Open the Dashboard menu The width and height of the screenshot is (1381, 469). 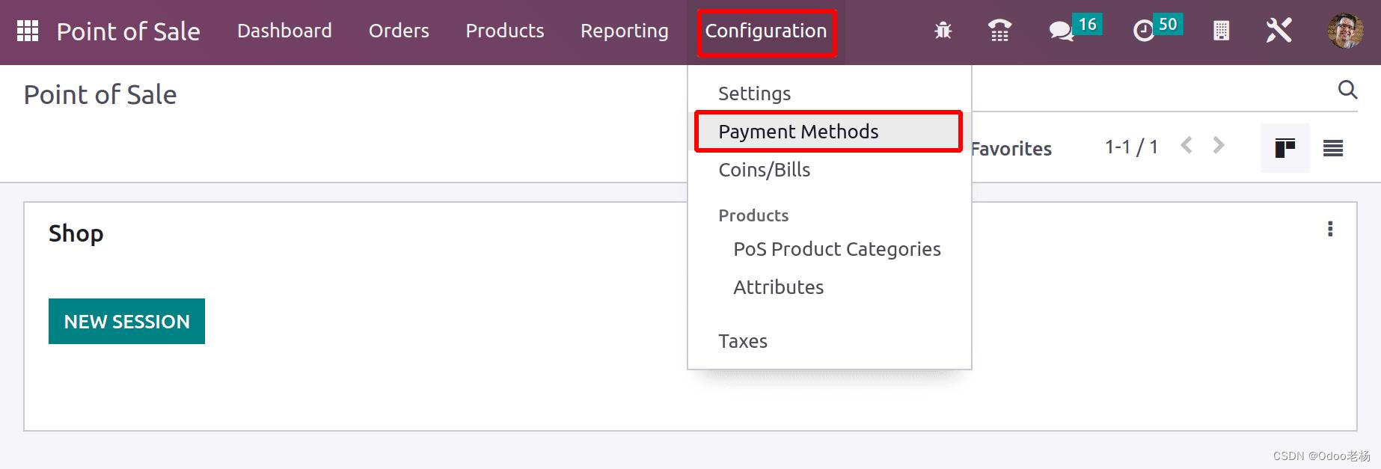pyautogui.click(x=284, y=31)
